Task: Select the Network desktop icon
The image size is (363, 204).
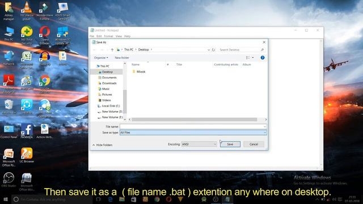Action: click(x=9, y=58)
